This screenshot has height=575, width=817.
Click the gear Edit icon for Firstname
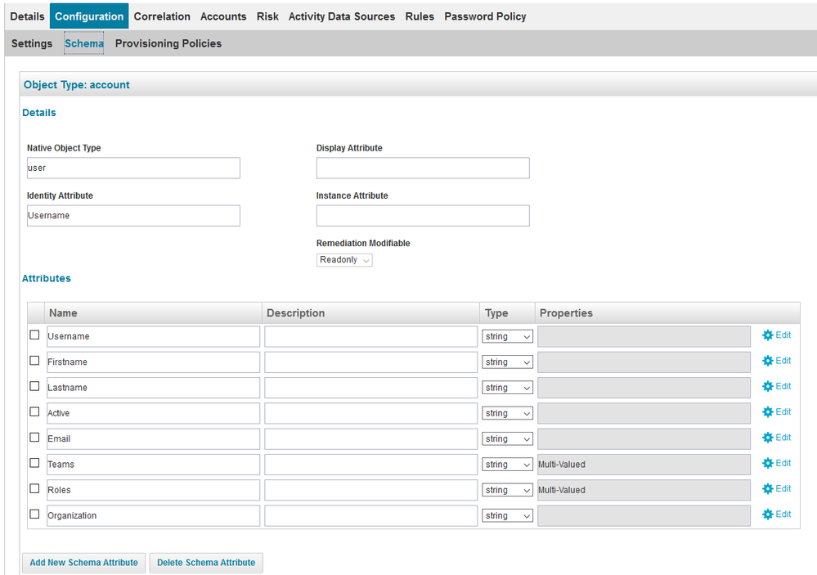pos(768,361)
